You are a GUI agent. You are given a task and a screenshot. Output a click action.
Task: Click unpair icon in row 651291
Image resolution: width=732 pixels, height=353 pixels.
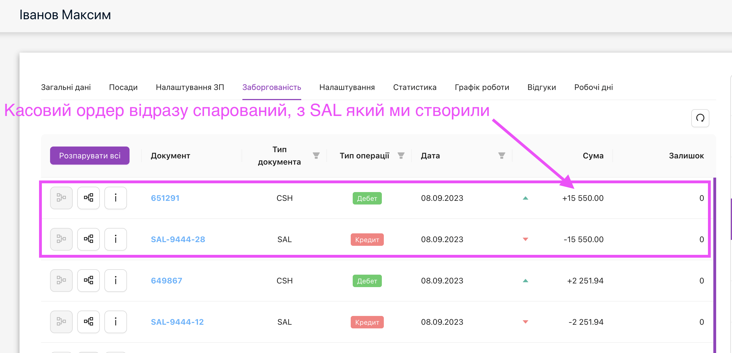pyautogui.click(x=61, y=198)
